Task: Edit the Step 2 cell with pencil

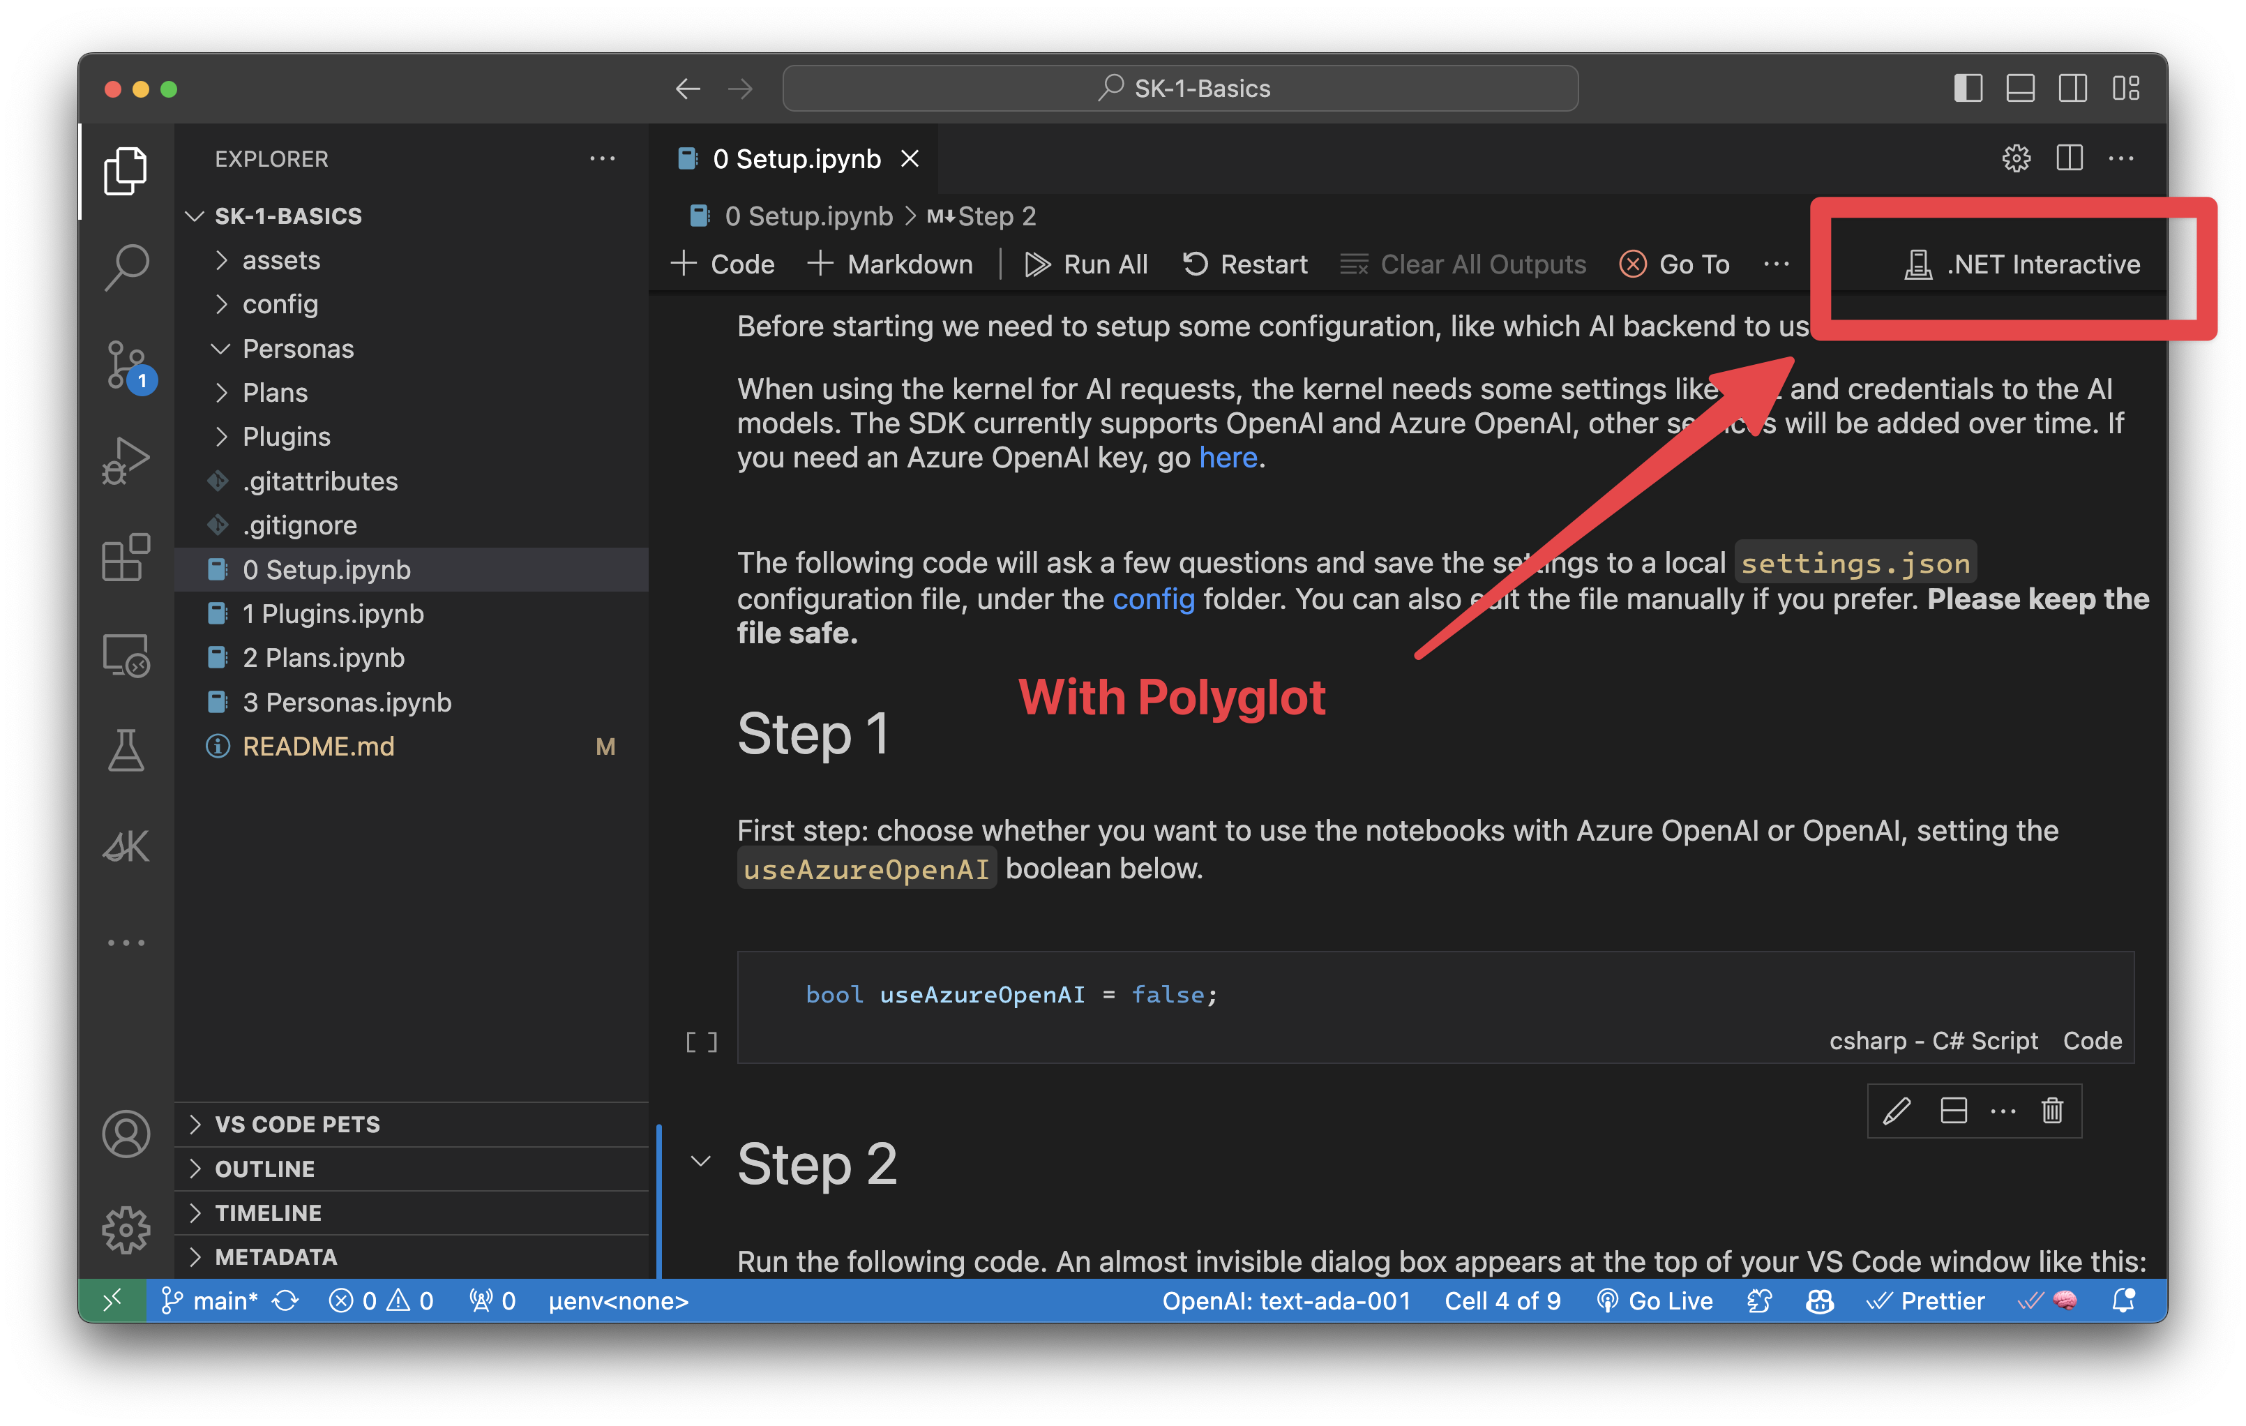Action: [1897, 1111]
